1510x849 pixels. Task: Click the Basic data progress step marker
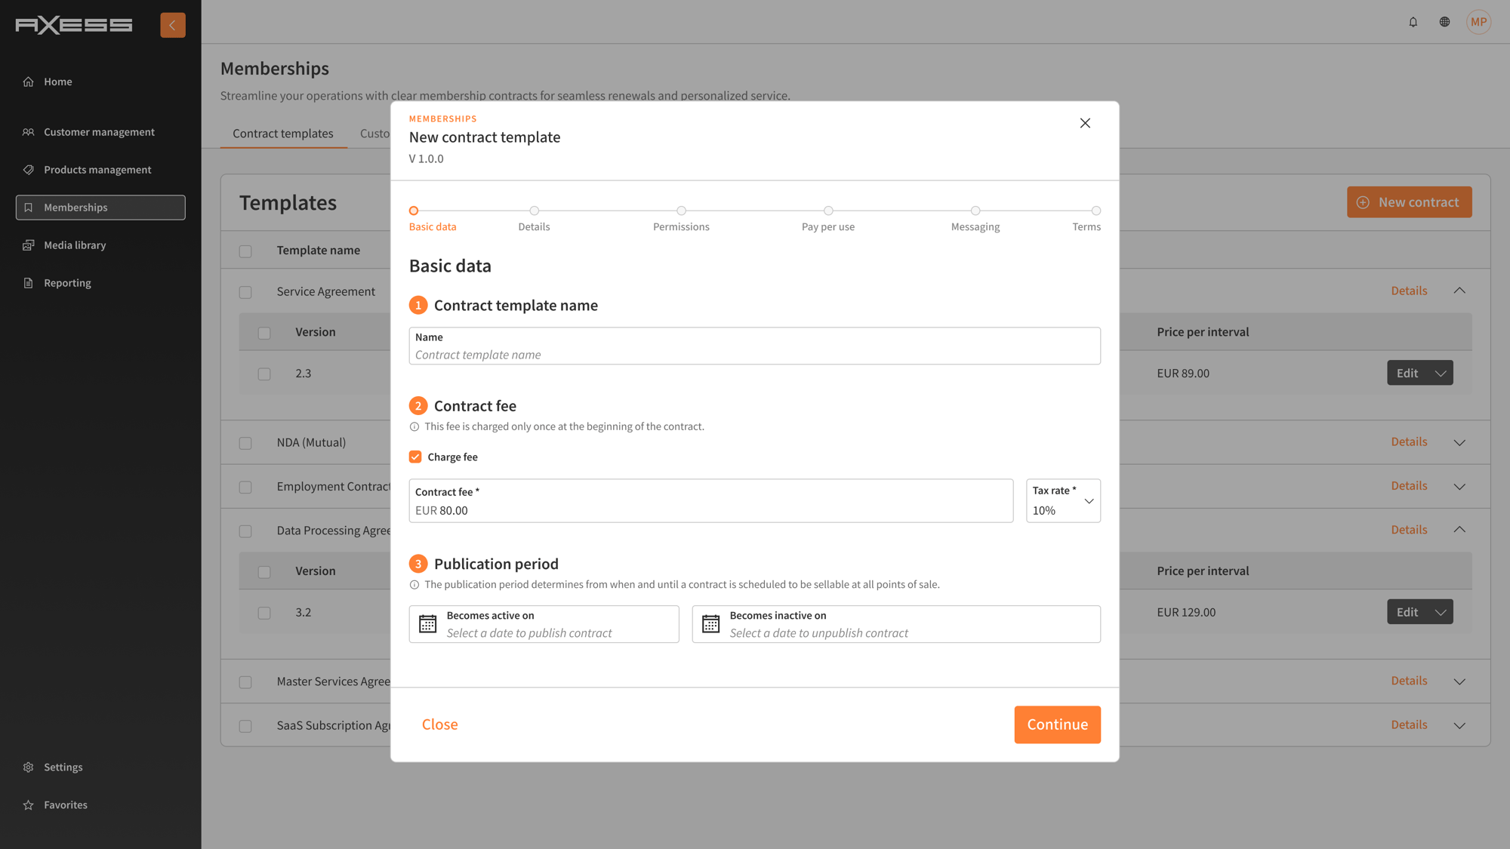click(413, 211)
